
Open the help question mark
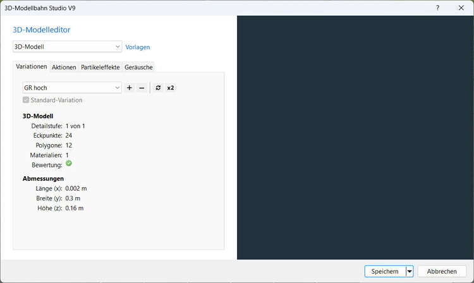[437, 8]
